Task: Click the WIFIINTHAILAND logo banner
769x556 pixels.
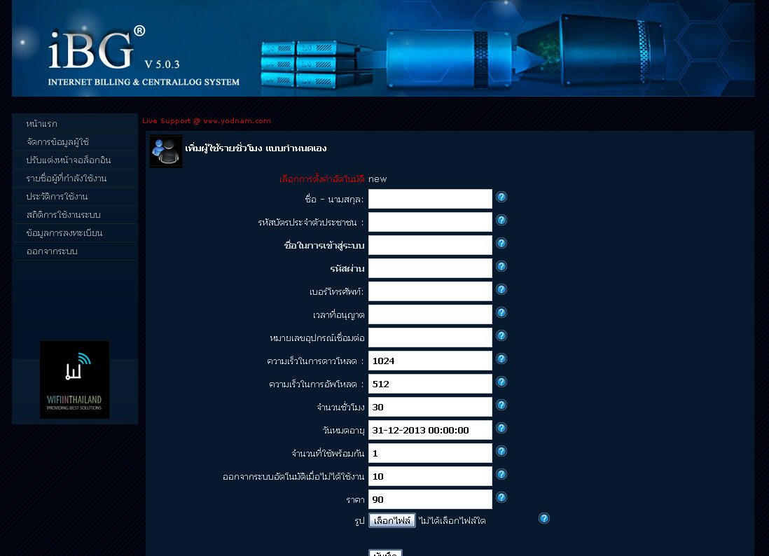Action: 74,380
